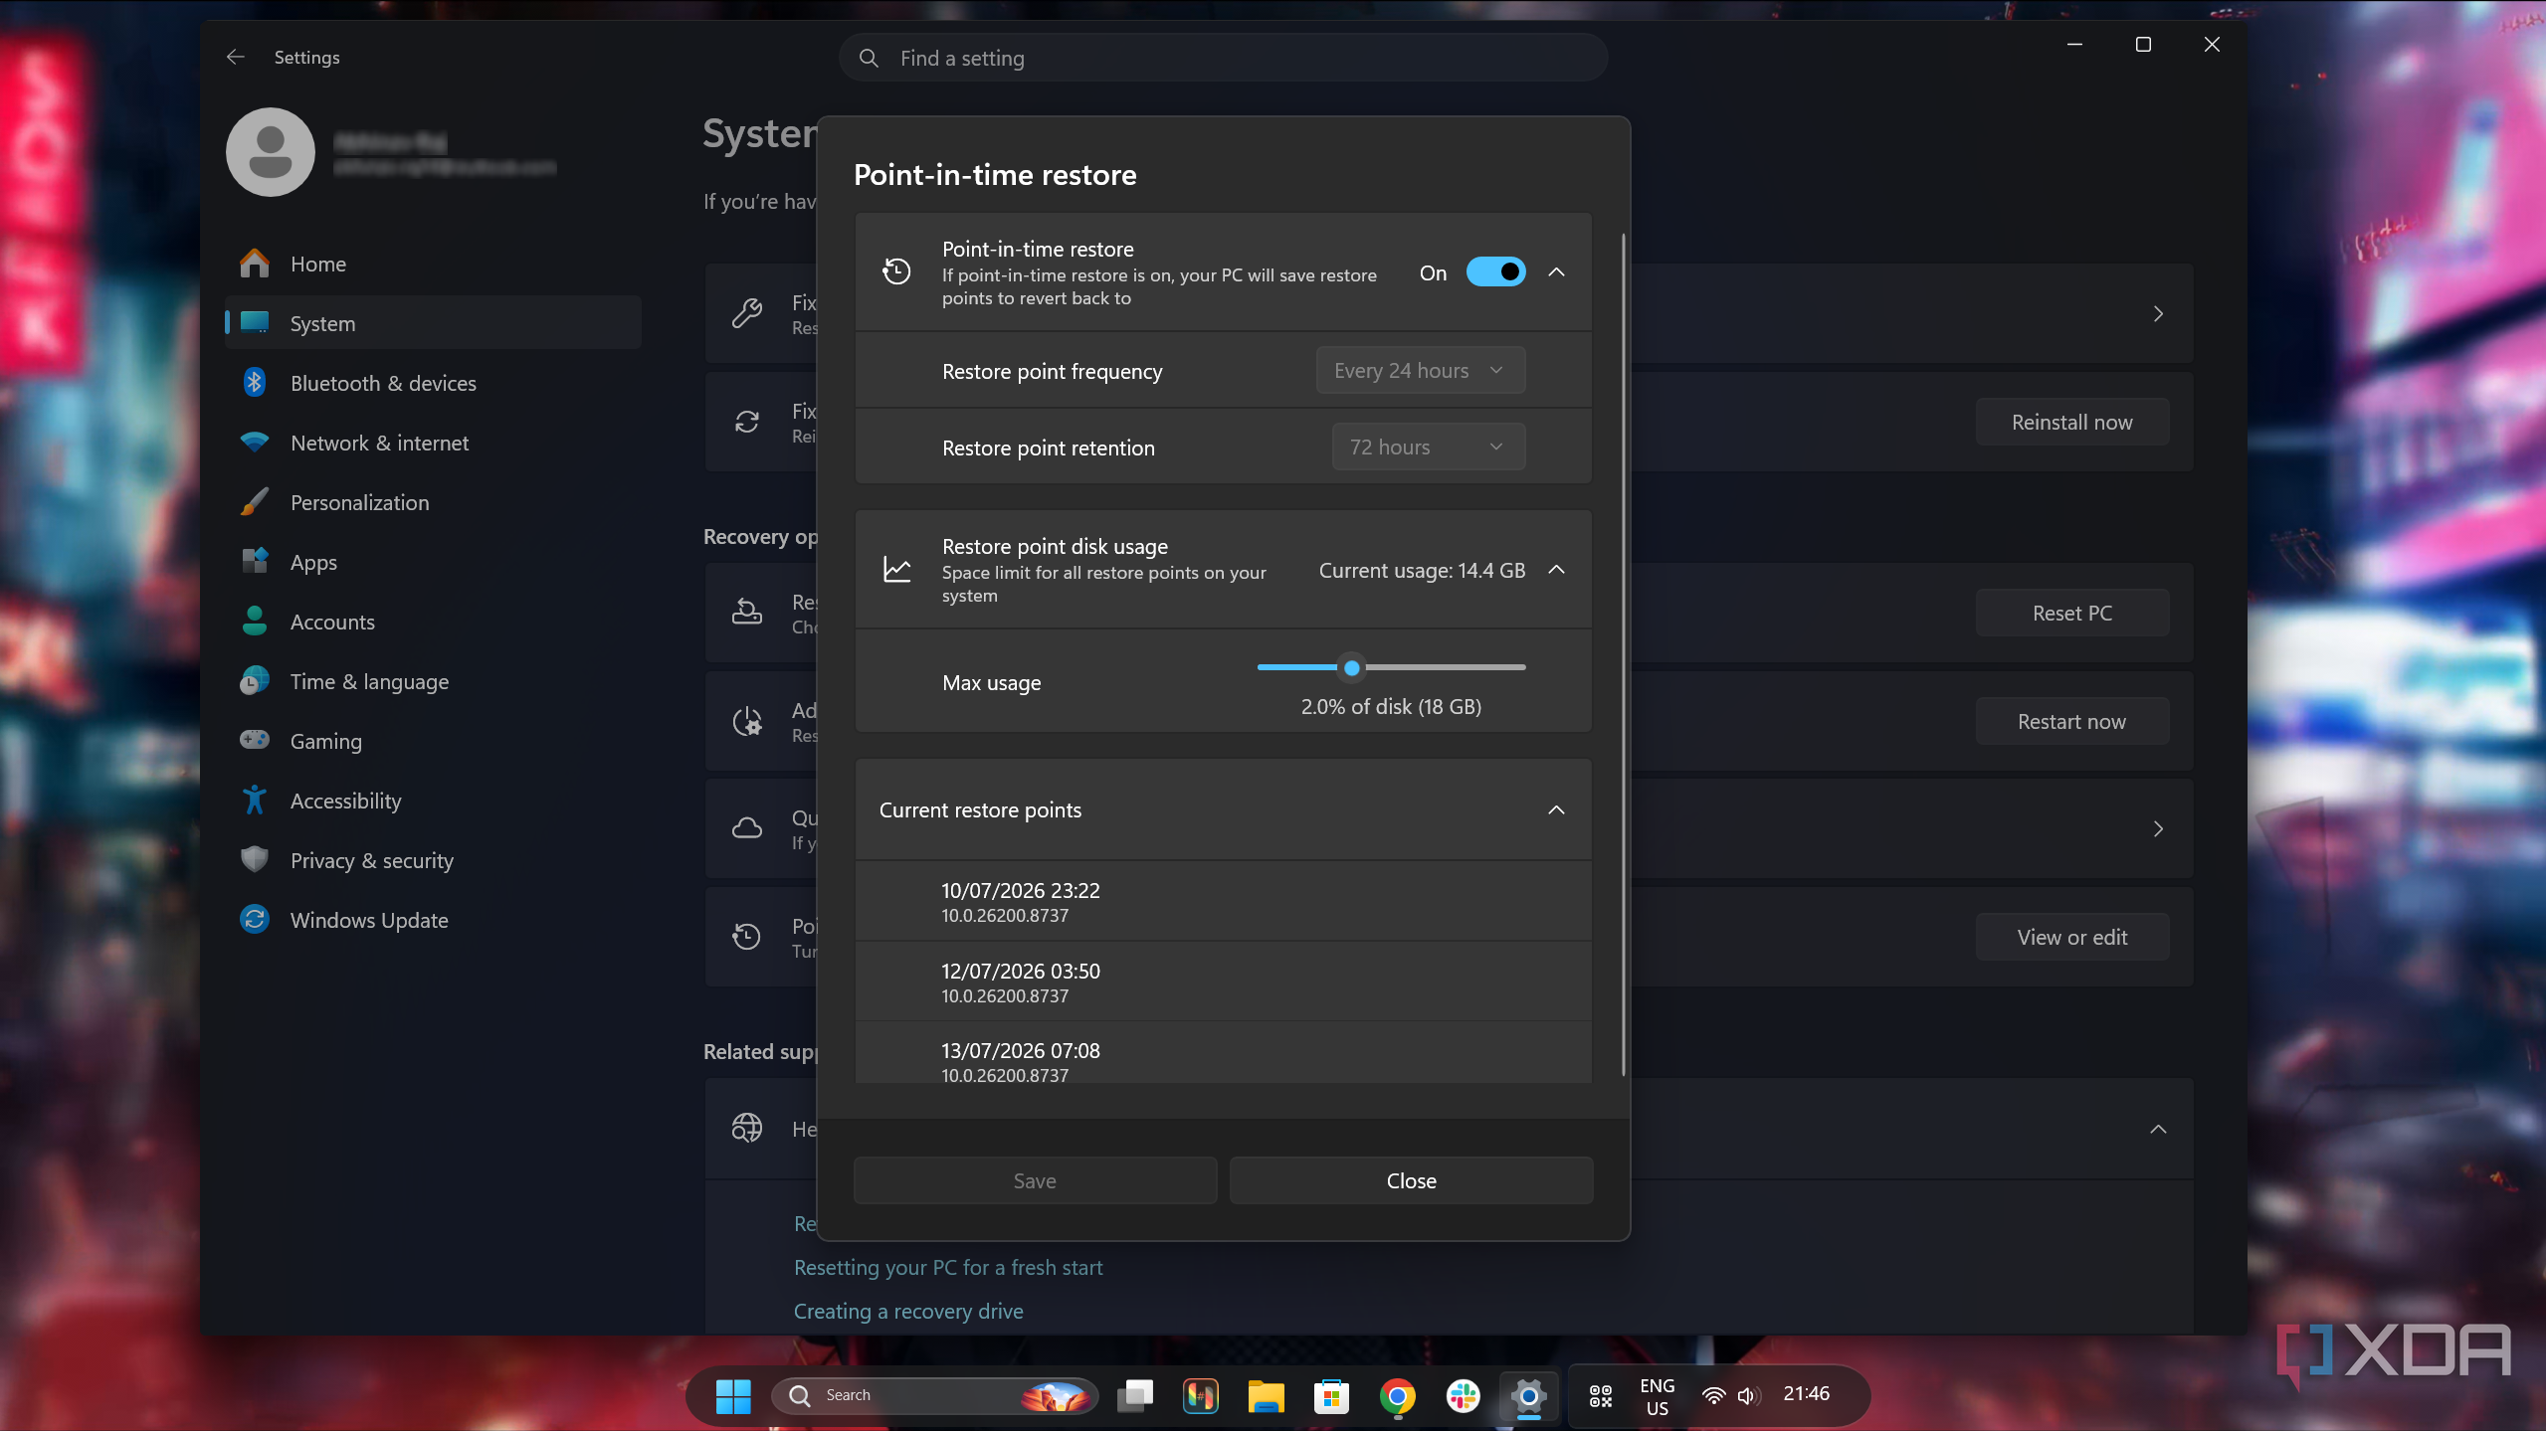The image size is (2546, 1431).
Task: Open Slack from taskbar
Action: coord(1463,1396)
